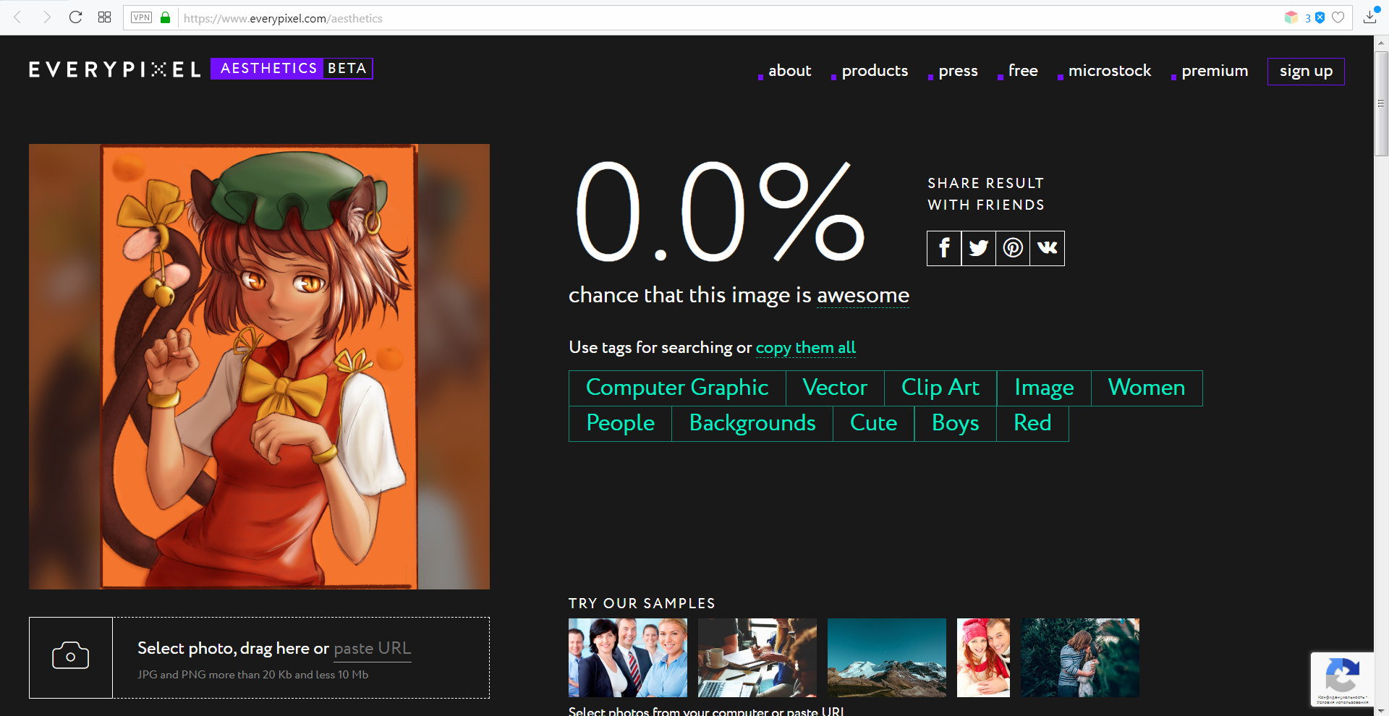Select the People tag

point(621,424)
